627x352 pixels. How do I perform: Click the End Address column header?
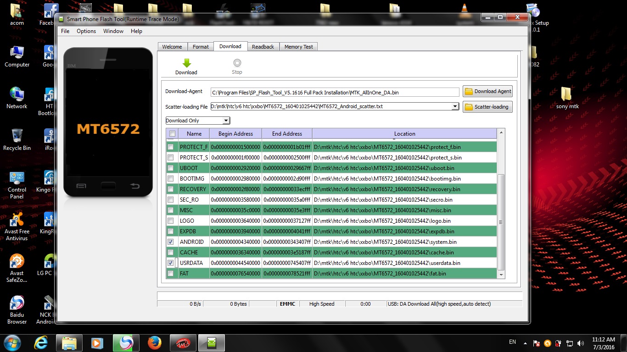click(287, 134)
